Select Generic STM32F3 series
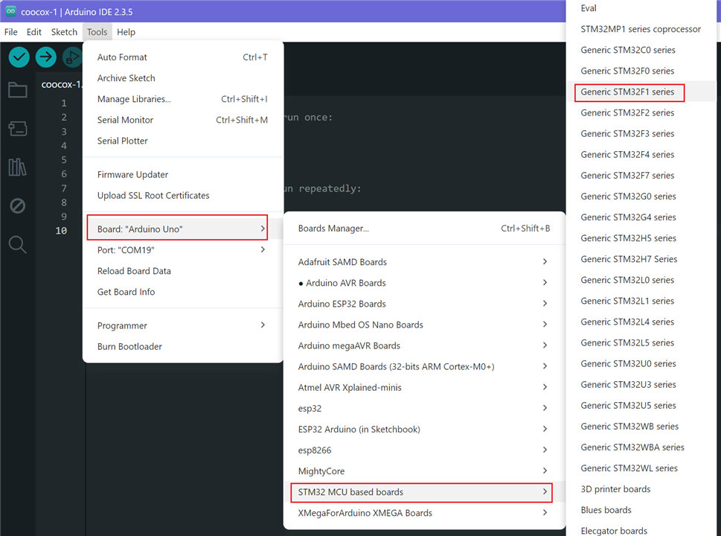 point(641,134)
